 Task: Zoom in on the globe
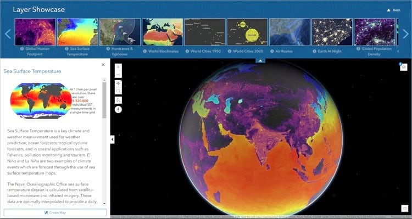[118, 67]
